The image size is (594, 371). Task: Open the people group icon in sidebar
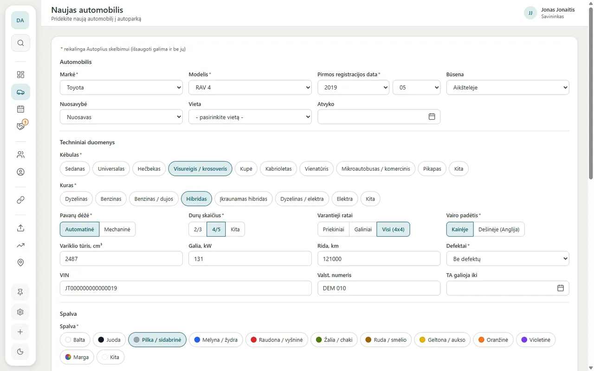[20, 154]
